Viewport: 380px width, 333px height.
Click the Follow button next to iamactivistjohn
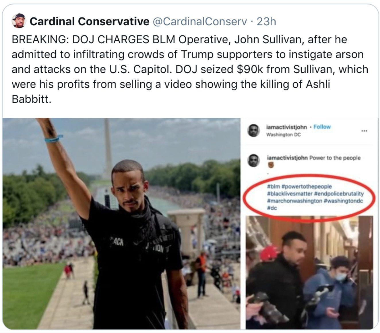coord(322,127)
